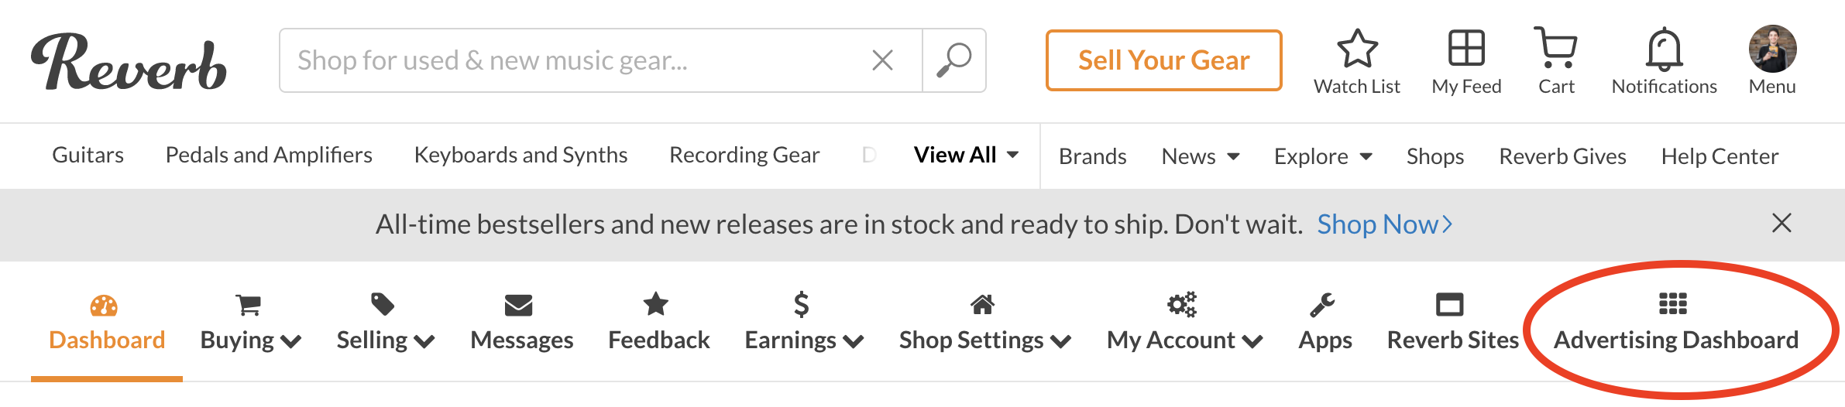Image resolution: width=1845 pixels, height=407 pixels.
Task: Click into the music gear search field
Action: (573, 60)
